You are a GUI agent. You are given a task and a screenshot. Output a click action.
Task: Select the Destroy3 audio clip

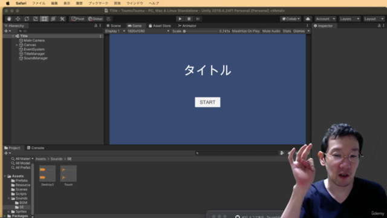pos(47,176)
